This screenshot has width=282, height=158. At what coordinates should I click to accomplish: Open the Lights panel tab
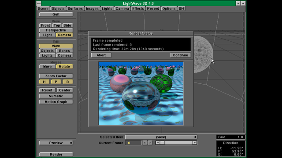(x=107, y=9)
